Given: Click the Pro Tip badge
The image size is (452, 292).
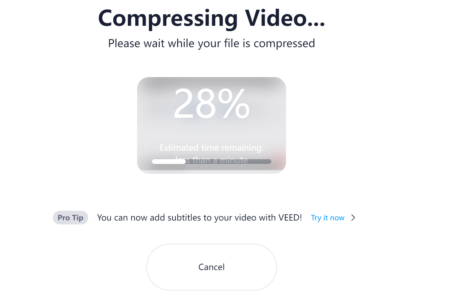Looking at the screenshot, I should (70, 218).
